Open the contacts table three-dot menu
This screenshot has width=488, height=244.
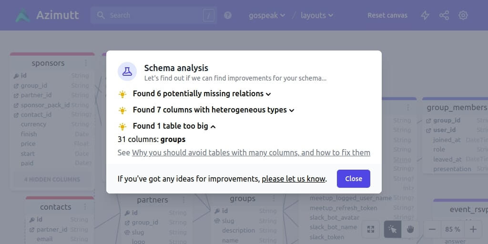coord(86,207)
